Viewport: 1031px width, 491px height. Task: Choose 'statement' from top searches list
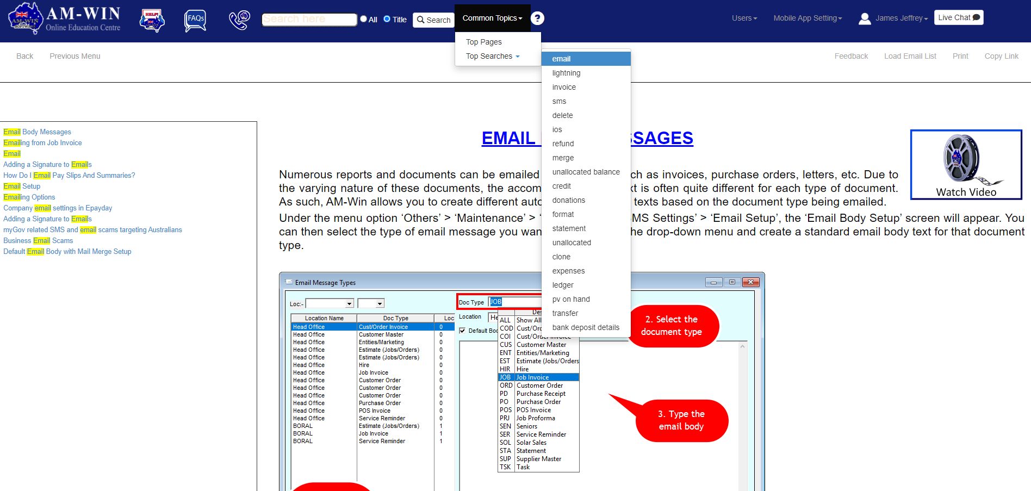(586, 228)
